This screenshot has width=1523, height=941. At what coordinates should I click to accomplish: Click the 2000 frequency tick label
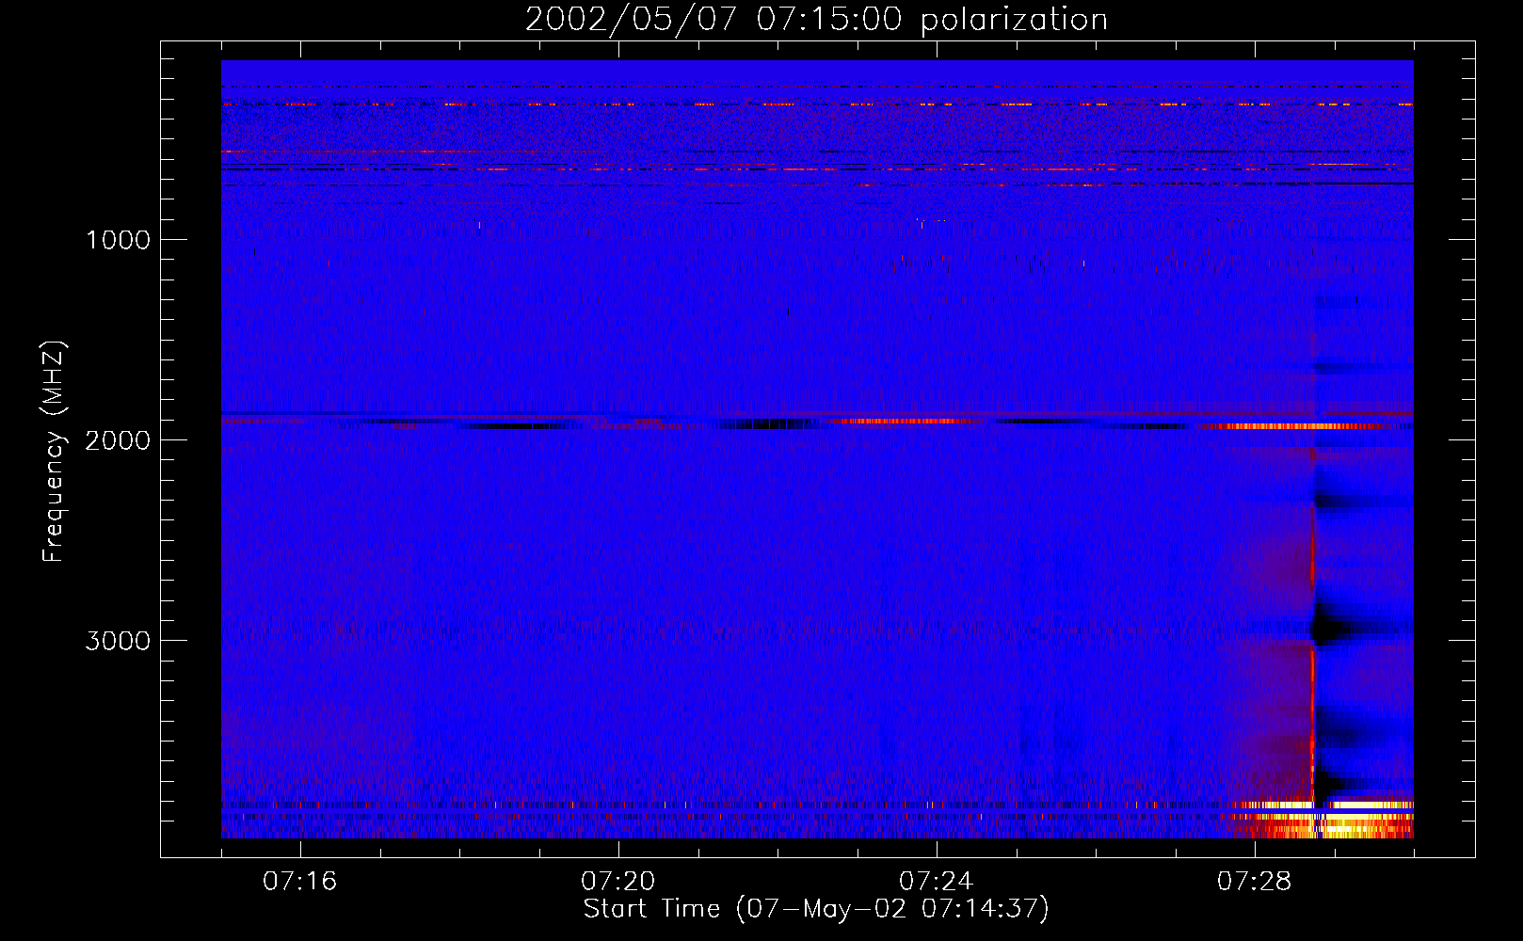118,440
